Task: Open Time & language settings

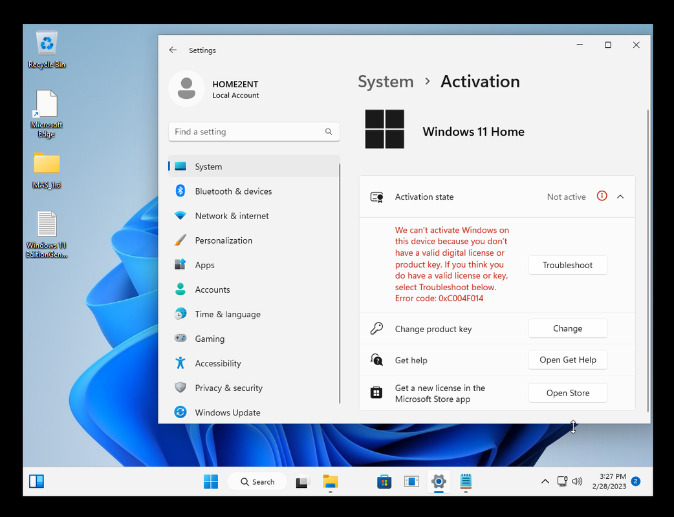Action: coord(254,314)
